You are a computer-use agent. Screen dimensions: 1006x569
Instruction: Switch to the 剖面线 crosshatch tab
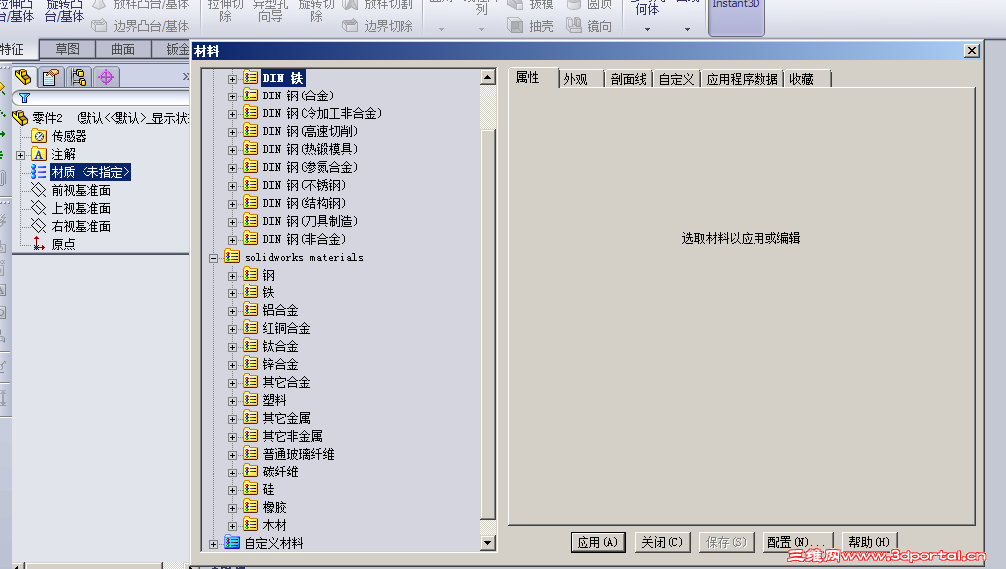[628, 79]
